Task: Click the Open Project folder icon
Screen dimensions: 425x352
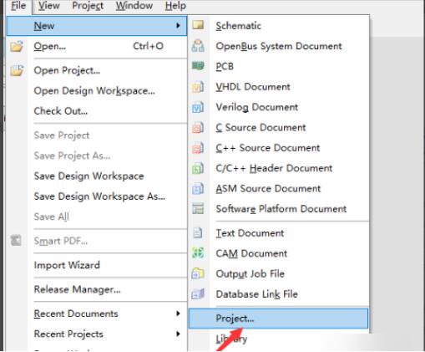Action: click(17, 70)
